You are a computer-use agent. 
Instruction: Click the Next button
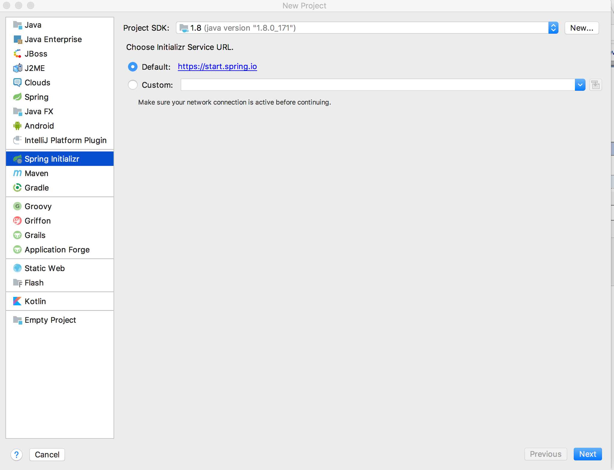(588, 454)
